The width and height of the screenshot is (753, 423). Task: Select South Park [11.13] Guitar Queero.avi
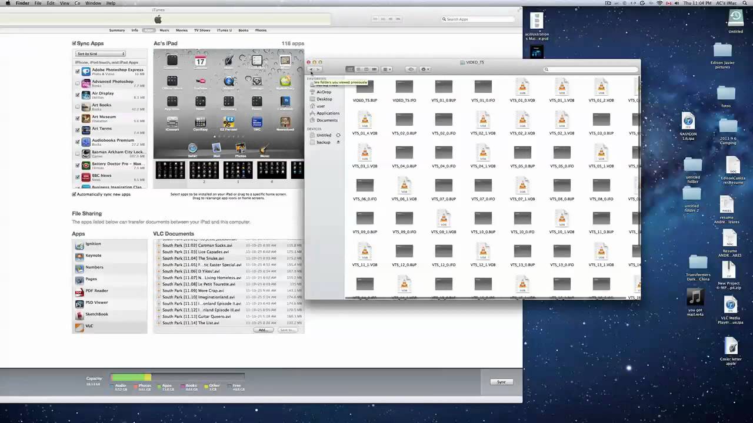229,317
